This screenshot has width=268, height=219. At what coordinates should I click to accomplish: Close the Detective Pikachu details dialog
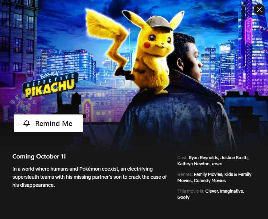259,10
